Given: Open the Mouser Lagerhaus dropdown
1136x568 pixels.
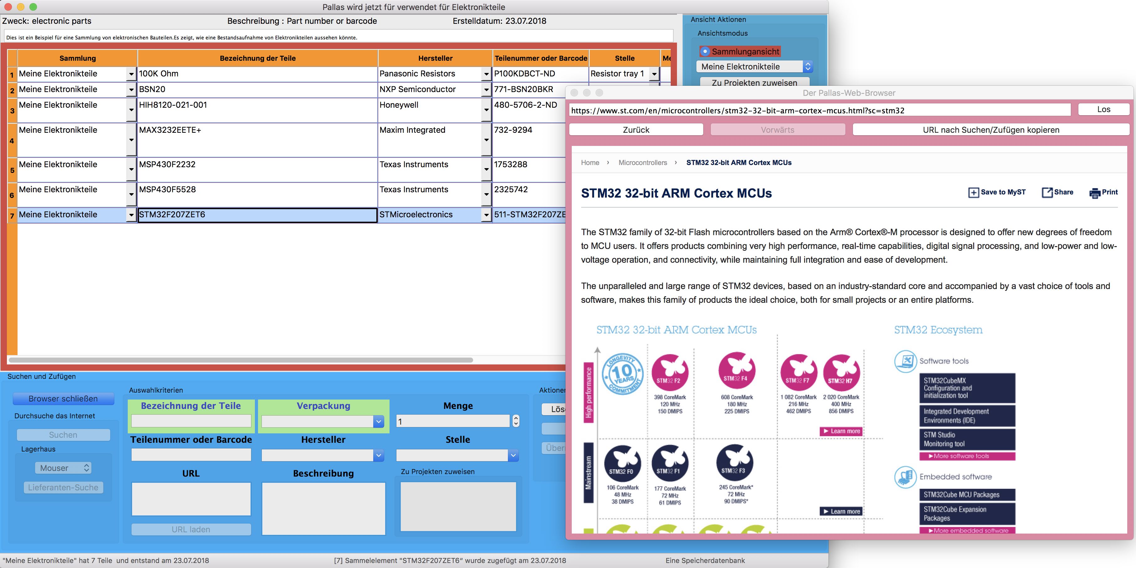Looking at the screenshot, I should coord(63,468).
